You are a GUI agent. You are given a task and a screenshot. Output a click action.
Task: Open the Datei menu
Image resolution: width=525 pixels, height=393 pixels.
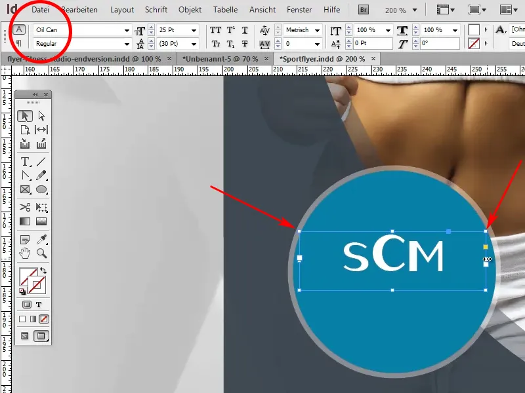click(x=40, y=10)
